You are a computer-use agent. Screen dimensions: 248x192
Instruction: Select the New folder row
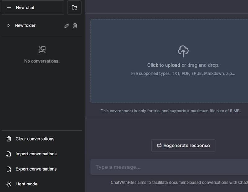(42, 25)
